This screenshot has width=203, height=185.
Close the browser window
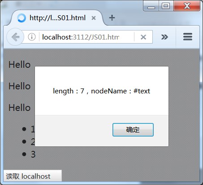[187, 6]
